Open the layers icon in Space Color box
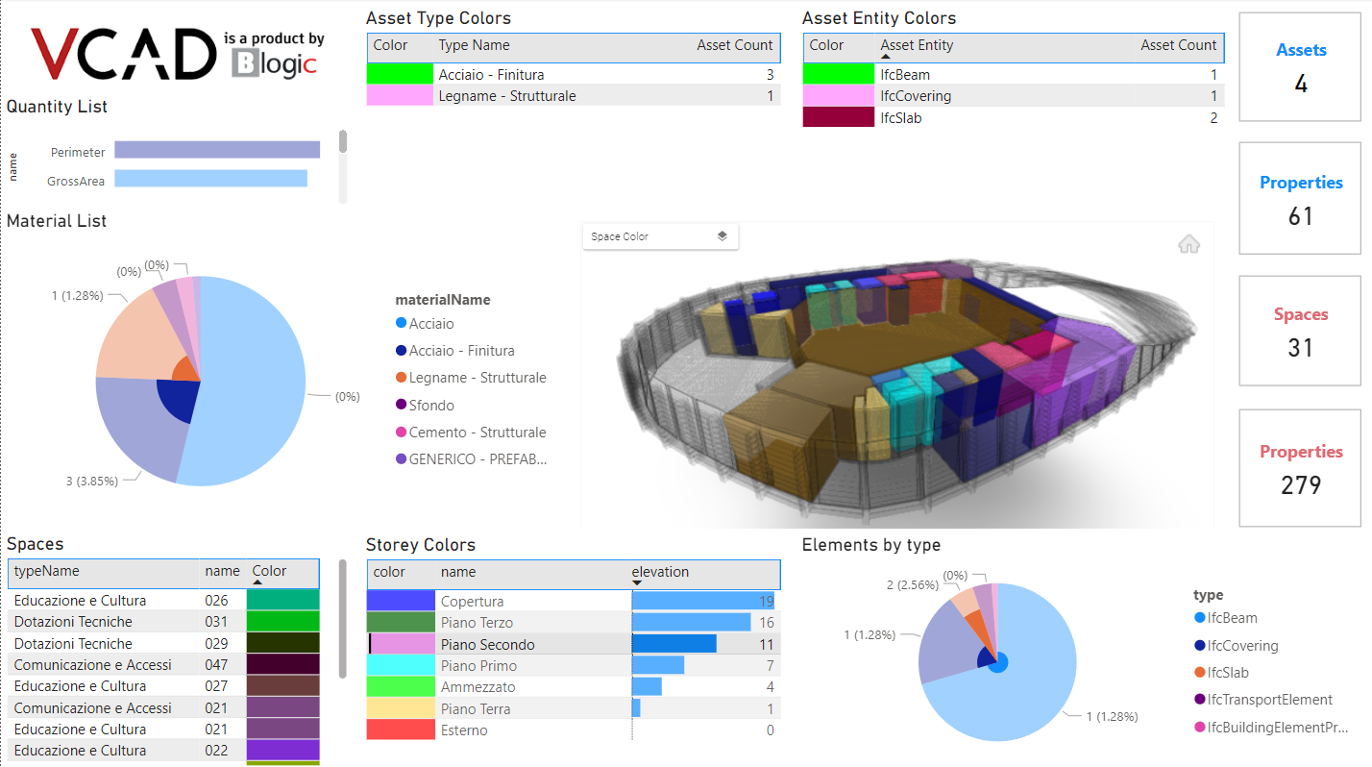The width and height of the screenshot is (1372, 767). click(723, 236)
